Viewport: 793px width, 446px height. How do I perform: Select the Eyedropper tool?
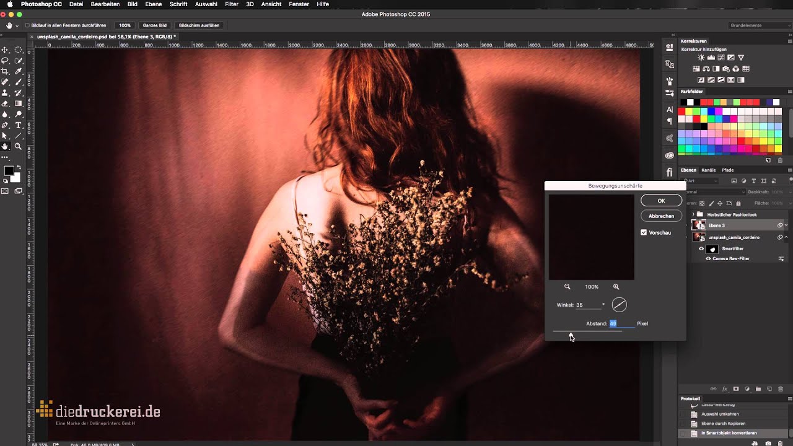19,71
